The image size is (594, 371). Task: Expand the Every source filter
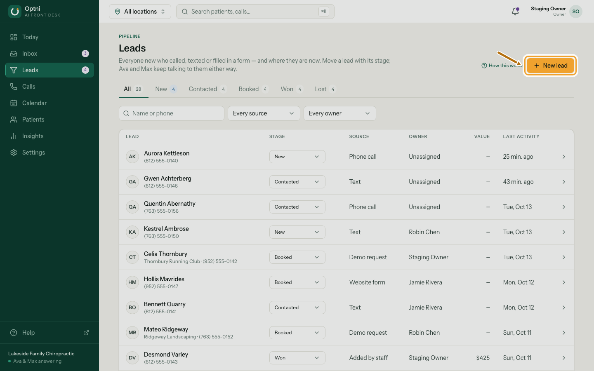[x=264, y=113]
